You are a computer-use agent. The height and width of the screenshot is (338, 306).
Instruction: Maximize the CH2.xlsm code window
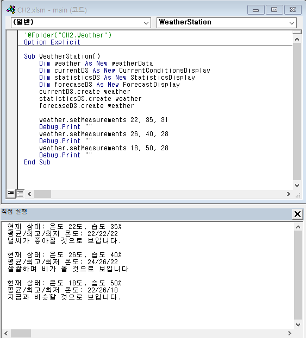pos(274,10)
